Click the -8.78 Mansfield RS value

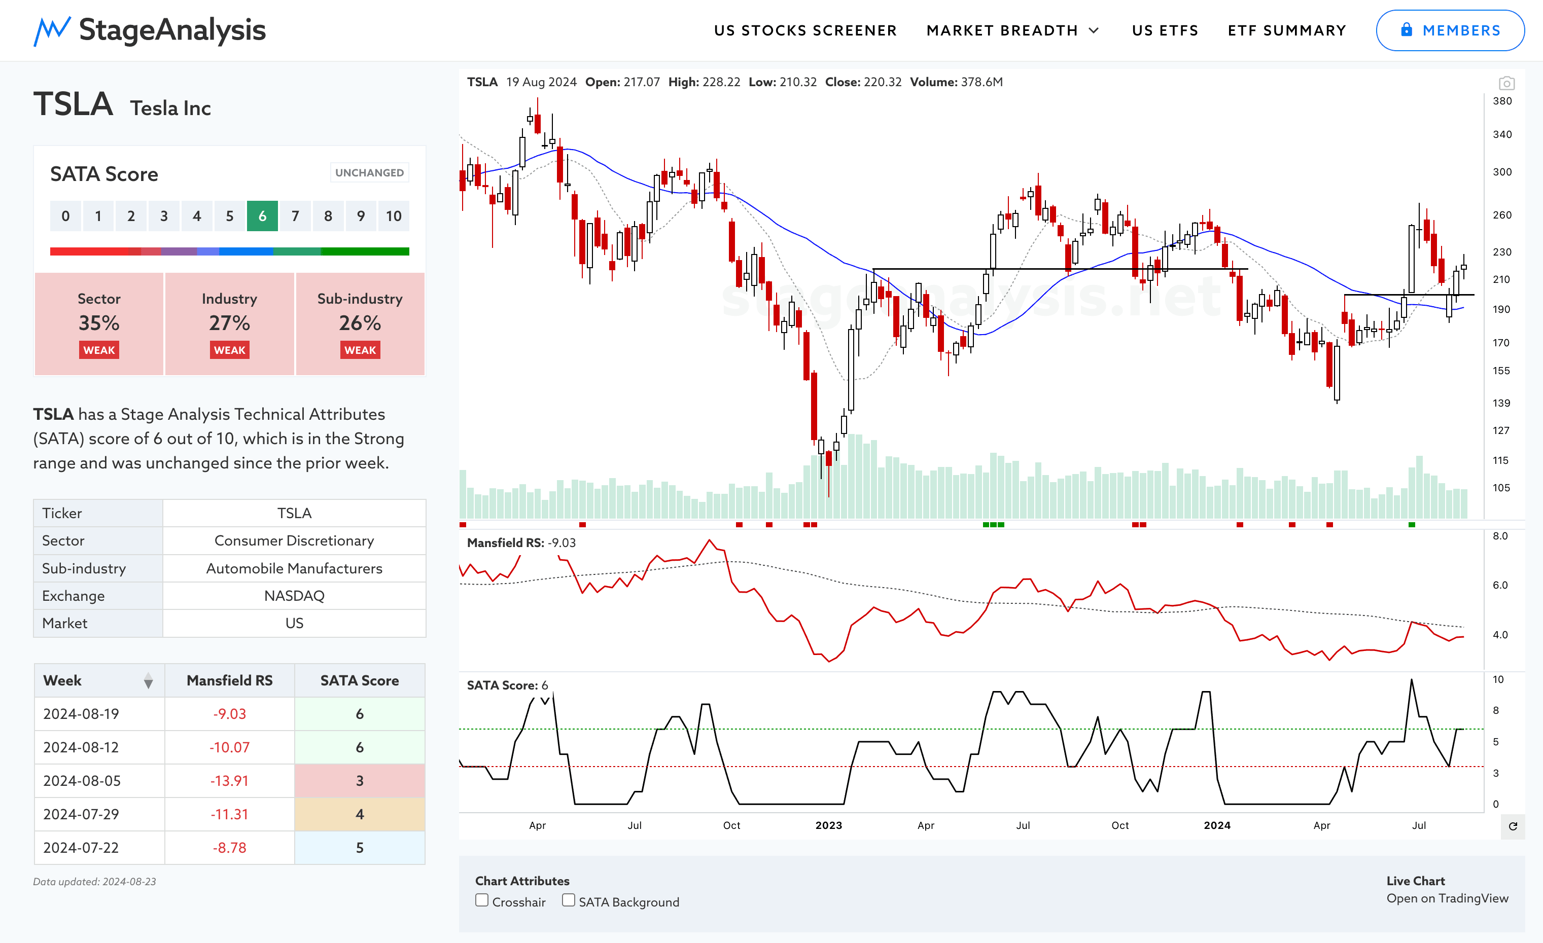(x=229, y=848)
